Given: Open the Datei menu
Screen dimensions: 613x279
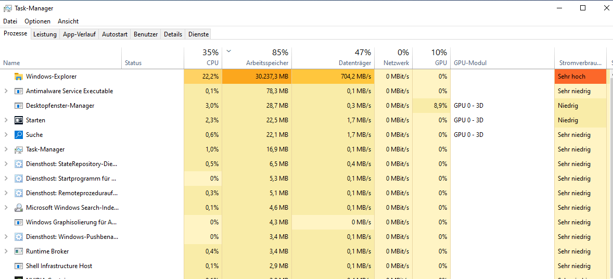Looking at the screenshot, I should pos(10,21).
